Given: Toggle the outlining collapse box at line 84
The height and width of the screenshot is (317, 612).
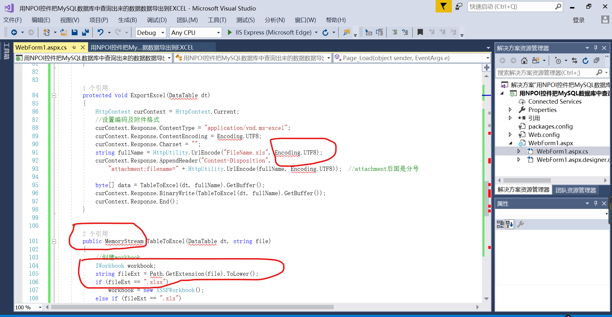Looking at the screenshot, I should tap(54, 95).
